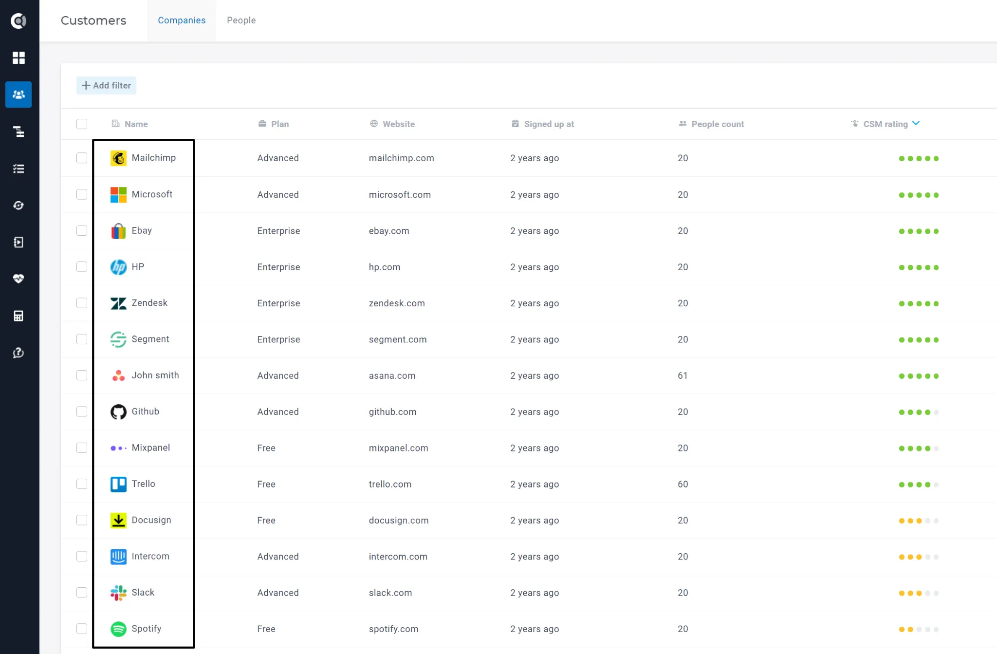Check the Spotify row checkbox

pos(82,629)
